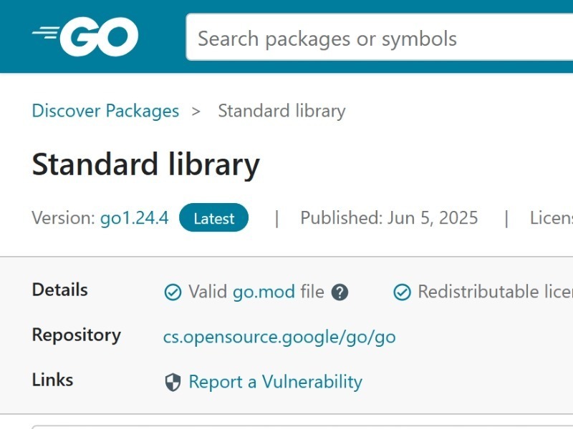Focus the Search packages or symbols field
The height and width of the screenshot is (429, 573).
coord(380,37)
